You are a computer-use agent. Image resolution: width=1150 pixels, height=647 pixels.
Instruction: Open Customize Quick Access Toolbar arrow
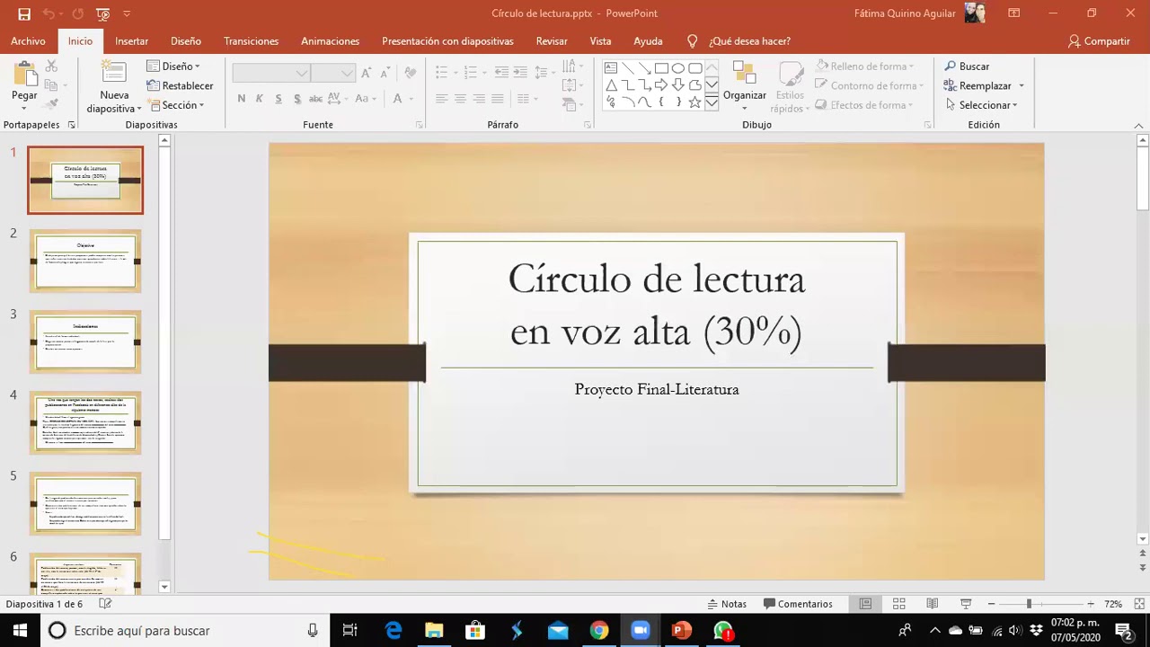[127, 13]
